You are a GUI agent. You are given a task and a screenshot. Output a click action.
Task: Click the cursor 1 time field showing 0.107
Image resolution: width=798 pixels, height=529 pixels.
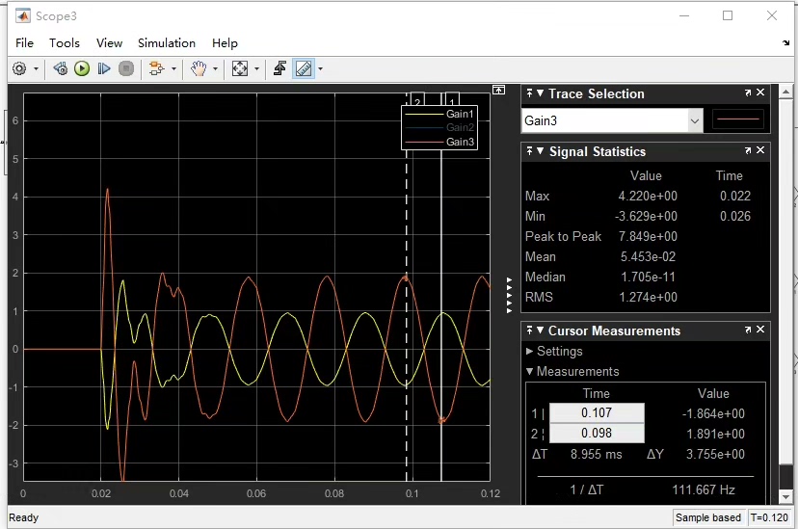pyautogui.click(x=597, y=413)
